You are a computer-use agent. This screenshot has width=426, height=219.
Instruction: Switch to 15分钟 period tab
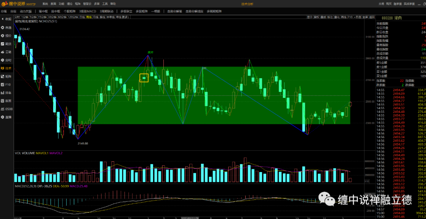click(x=42, y=17)
